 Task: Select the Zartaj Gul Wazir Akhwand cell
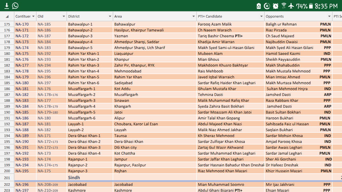(221, 147)
